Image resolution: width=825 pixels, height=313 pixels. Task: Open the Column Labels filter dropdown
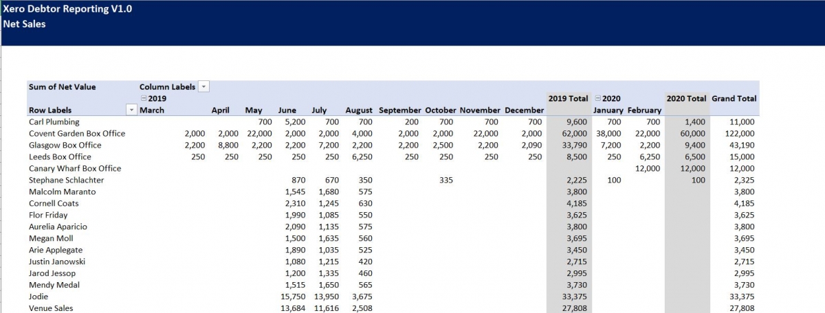click(x=203, y=86)
